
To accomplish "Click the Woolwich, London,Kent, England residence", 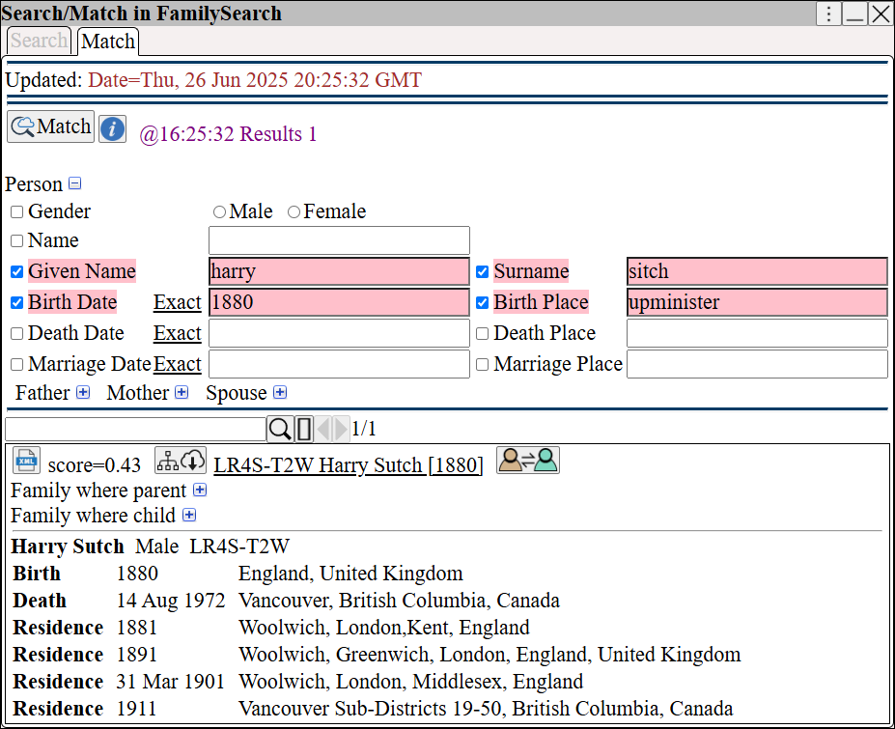I will (384, 628).
